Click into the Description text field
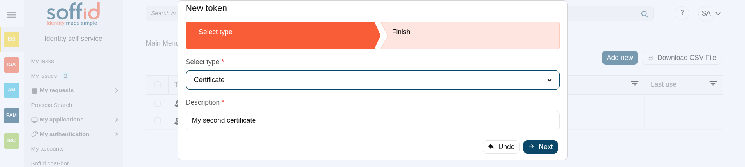The image size is (745, 167). tap(372, 121)
